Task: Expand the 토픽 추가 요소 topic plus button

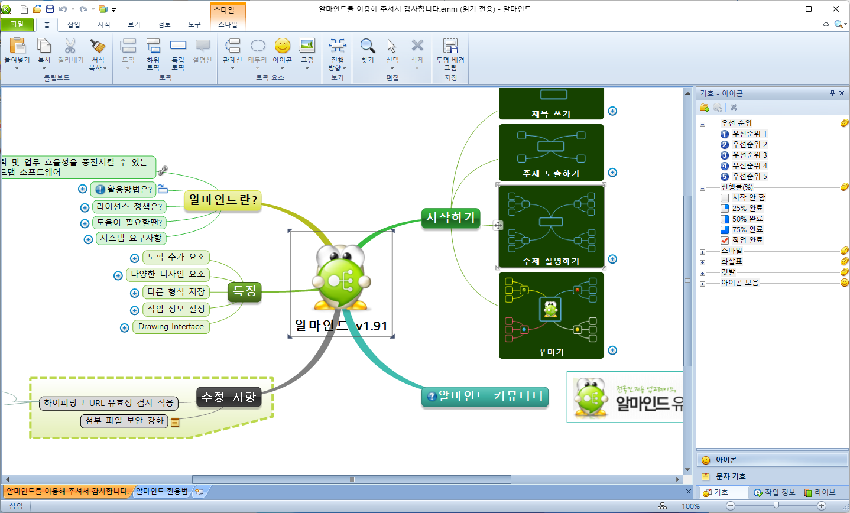Action: click(x=135, y=258)
